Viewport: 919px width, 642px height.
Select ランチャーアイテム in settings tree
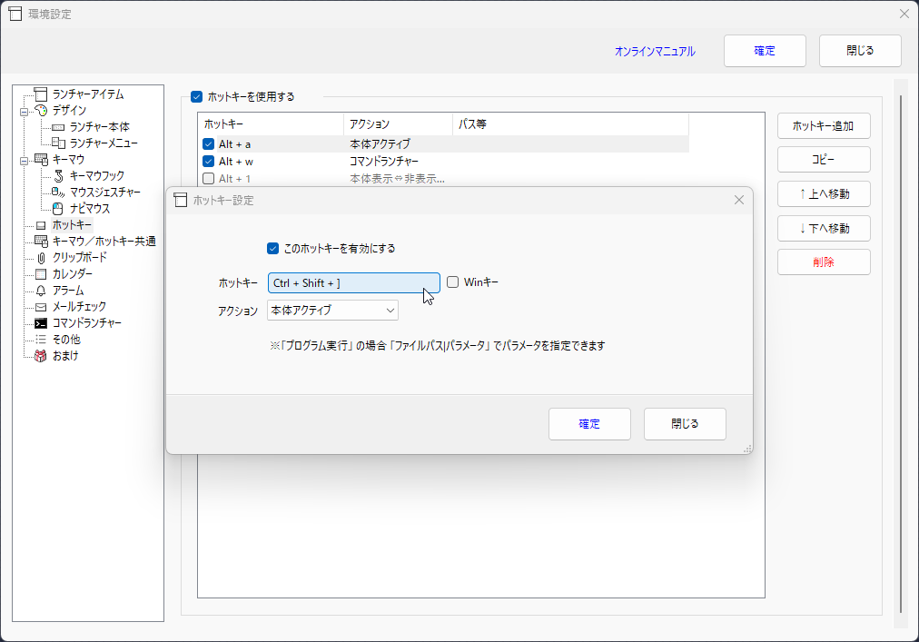(88, 94)
